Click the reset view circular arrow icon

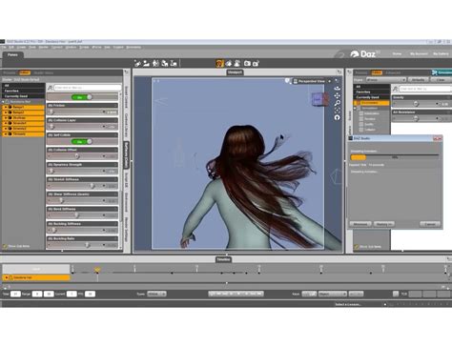tap(338, 117)
